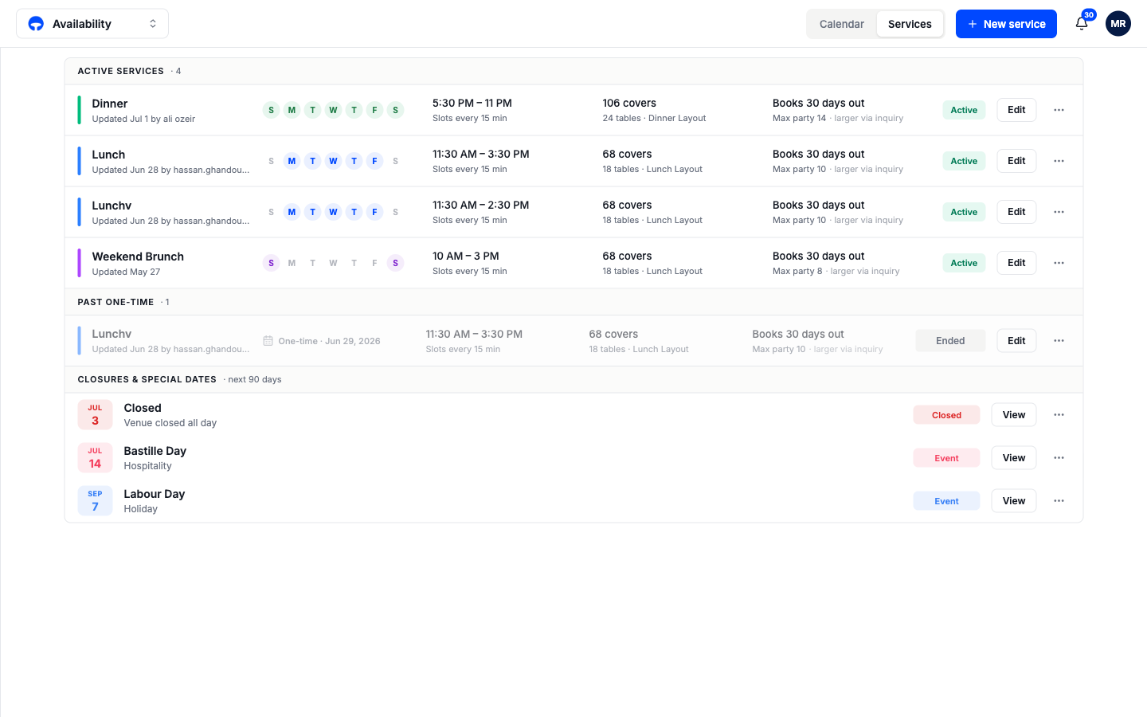View the Closed Jul 3 entry
The width and height of the screenshot is (1147, 717).
pyautogui.click(x=1014, y=415)
